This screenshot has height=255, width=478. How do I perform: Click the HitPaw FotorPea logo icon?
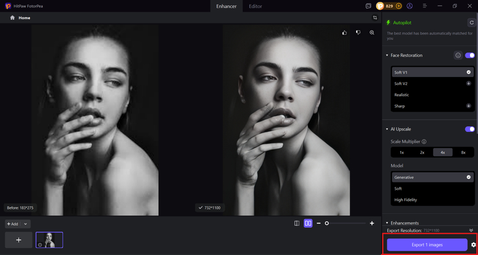8,6
